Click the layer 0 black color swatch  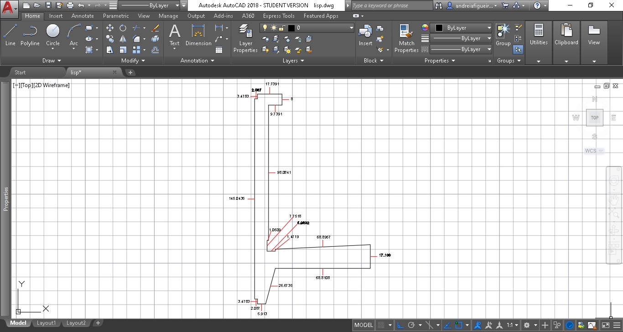tap(291, 28)
